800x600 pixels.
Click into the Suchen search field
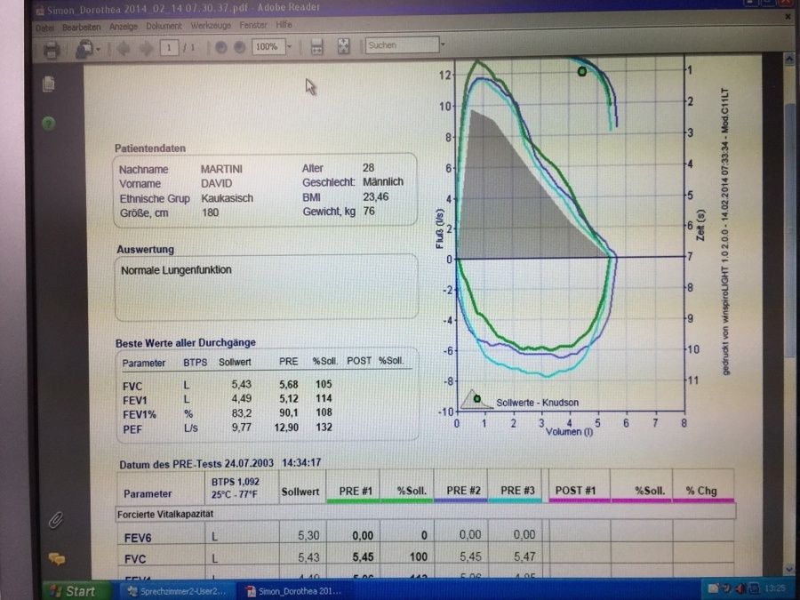pyautogui.click(x=398, y=44)
